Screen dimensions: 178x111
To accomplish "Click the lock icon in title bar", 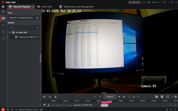I will 165,2.
